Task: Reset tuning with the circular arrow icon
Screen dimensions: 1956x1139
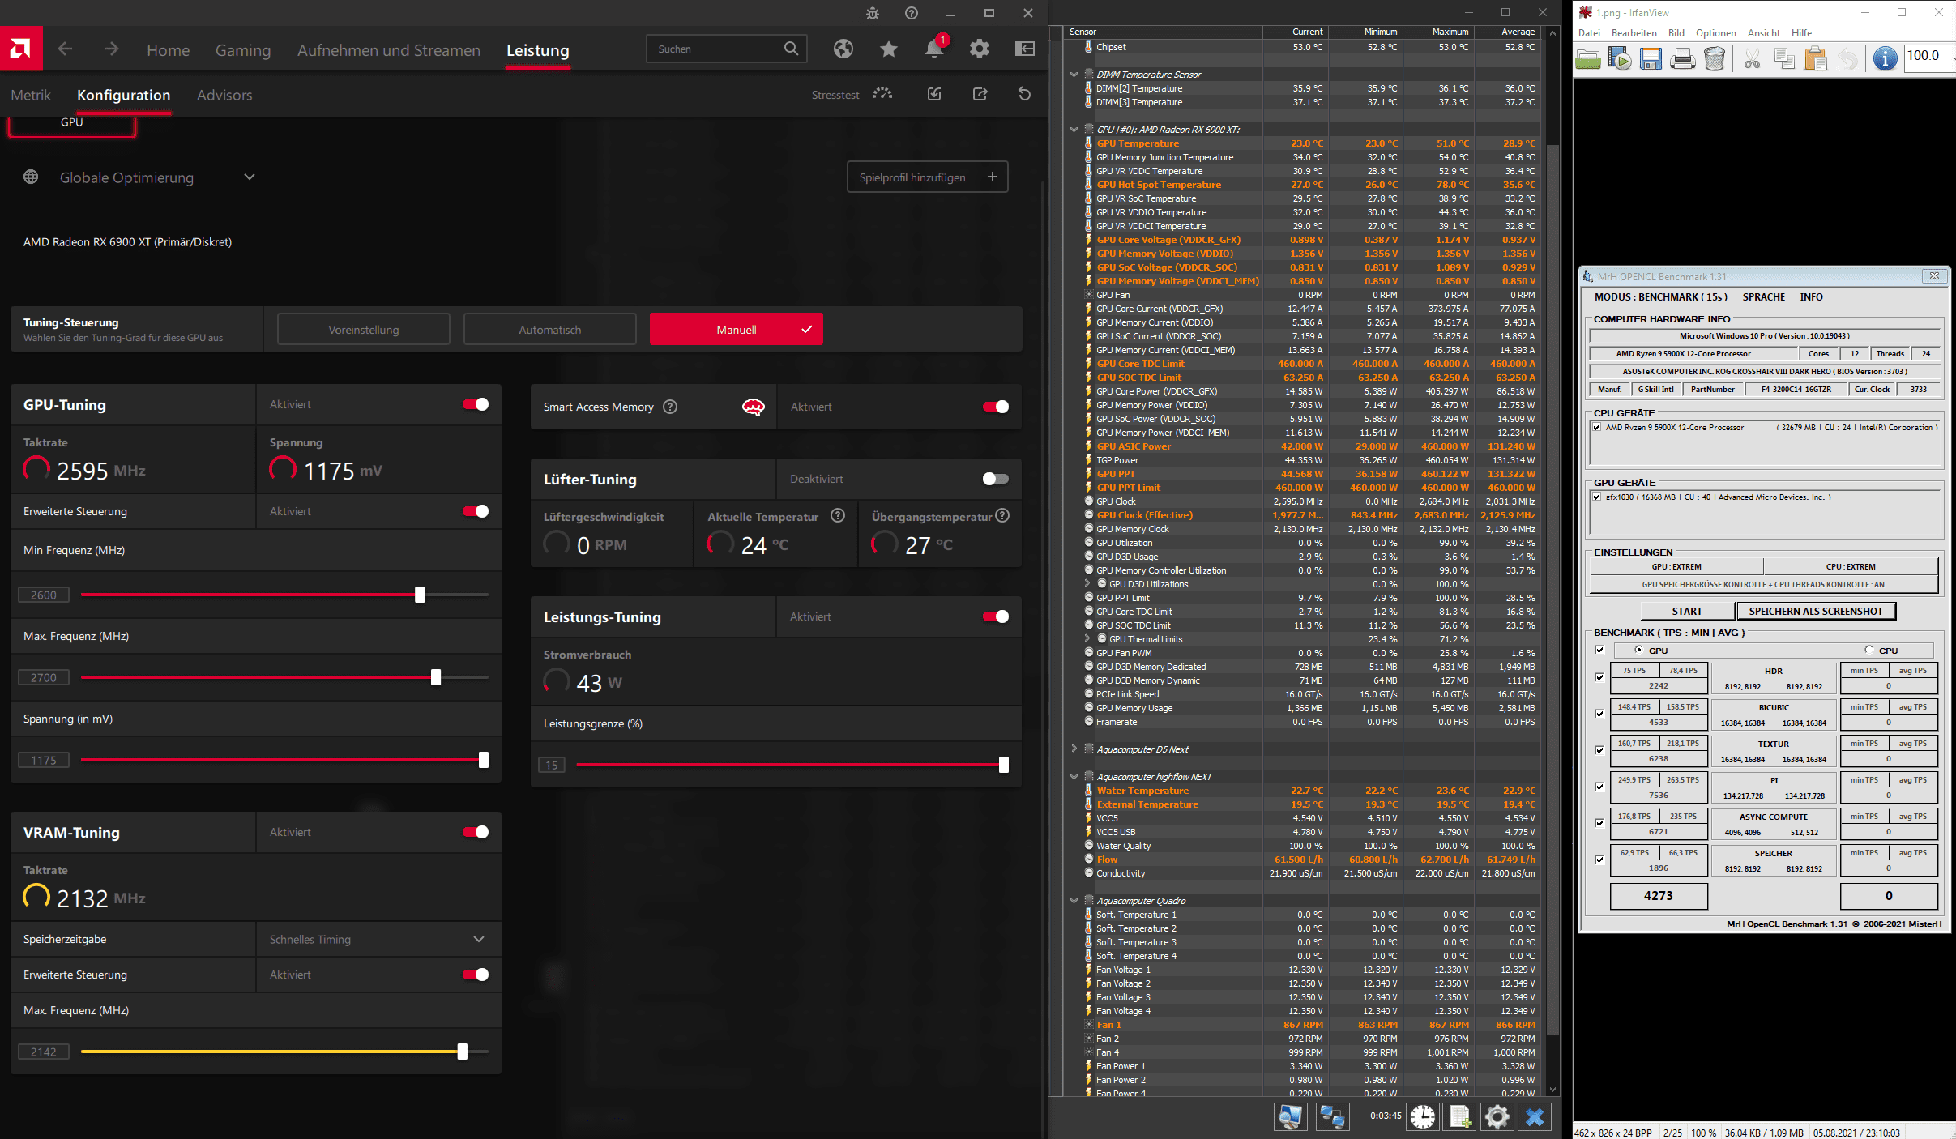Action: click(1024, 94)
